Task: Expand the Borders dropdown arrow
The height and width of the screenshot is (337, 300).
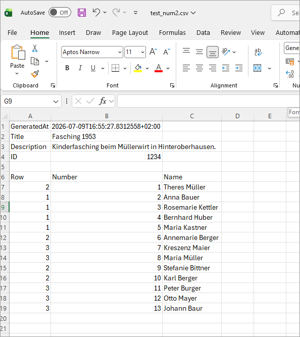Action: coord(125,69)
